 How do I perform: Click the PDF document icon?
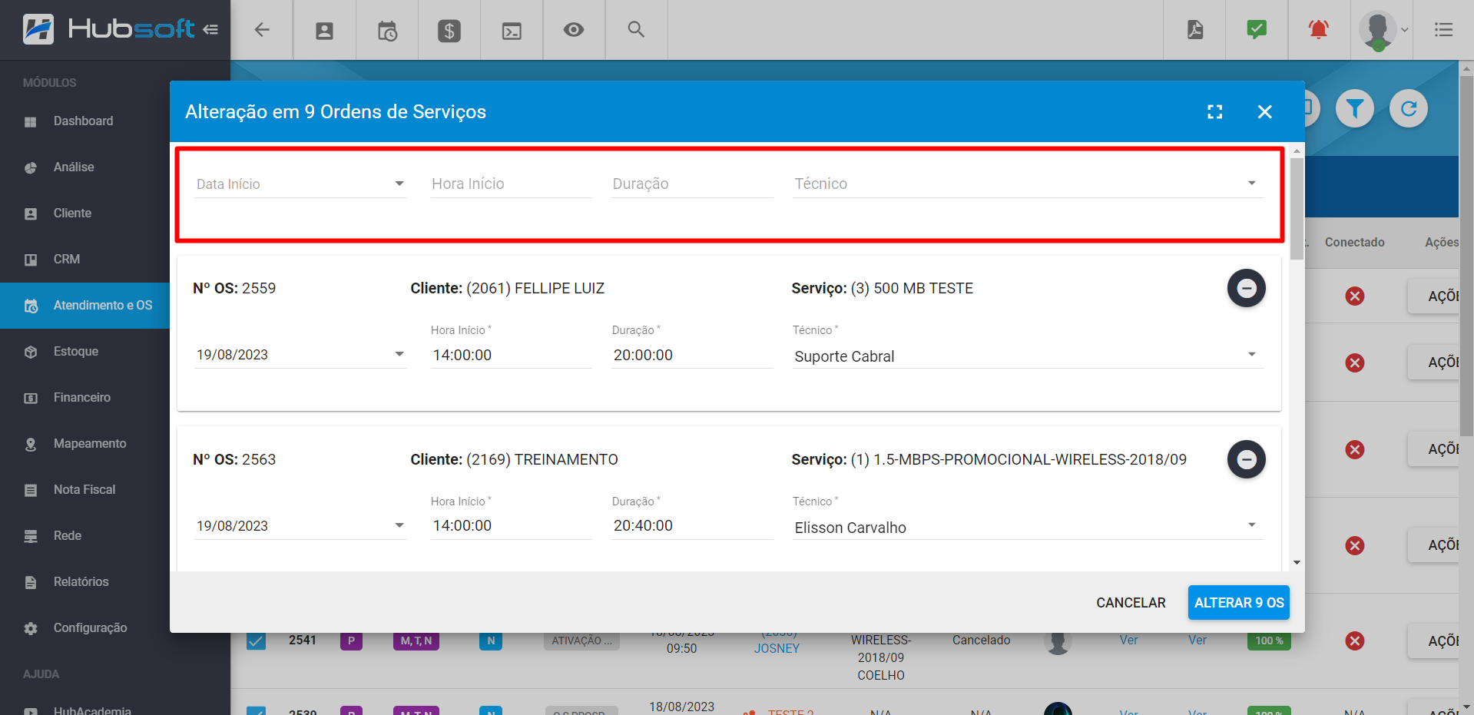tap(1195, 30)
